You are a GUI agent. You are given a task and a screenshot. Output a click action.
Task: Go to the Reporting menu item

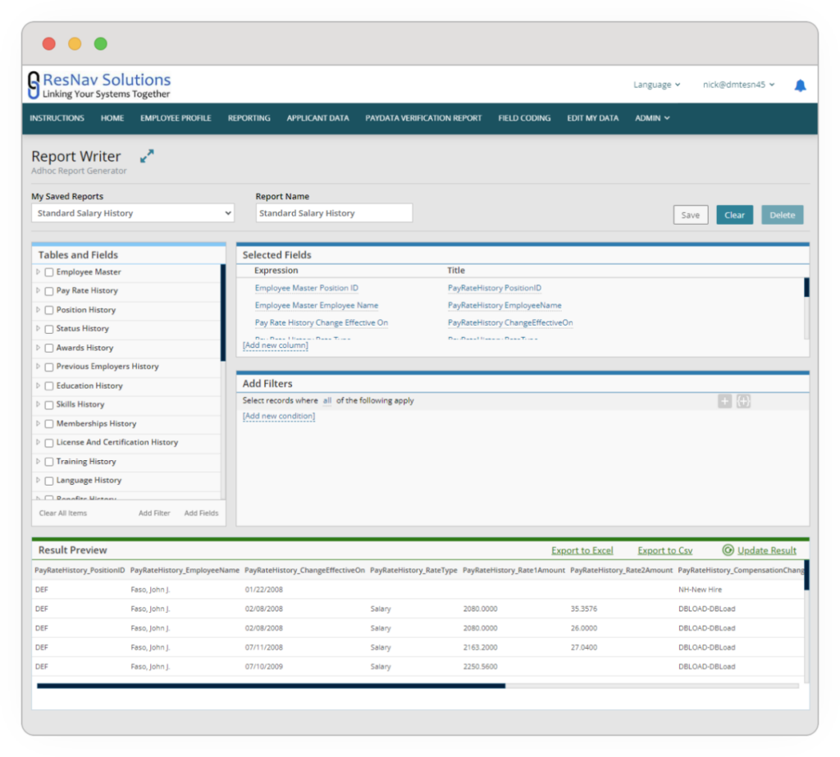click(x=249, y=118)
